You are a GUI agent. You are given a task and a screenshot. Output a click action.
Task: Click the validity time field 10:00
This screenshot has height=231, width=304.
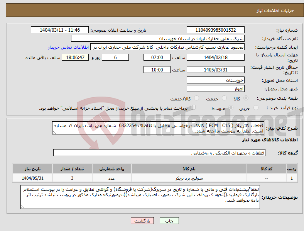pyautogui.click(x=157, y=70)
